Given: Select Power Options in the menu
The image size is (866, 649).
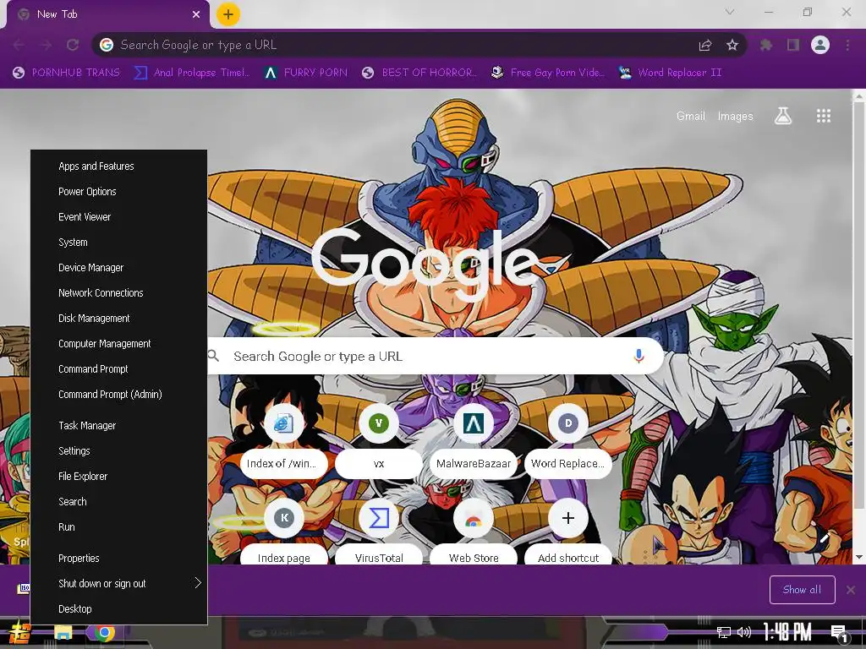Looking at the screenshot, I should [118, 192].
